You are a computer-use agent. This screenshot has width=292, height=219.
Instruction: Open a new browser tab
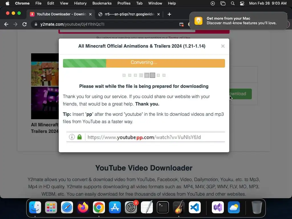point(169,14)
